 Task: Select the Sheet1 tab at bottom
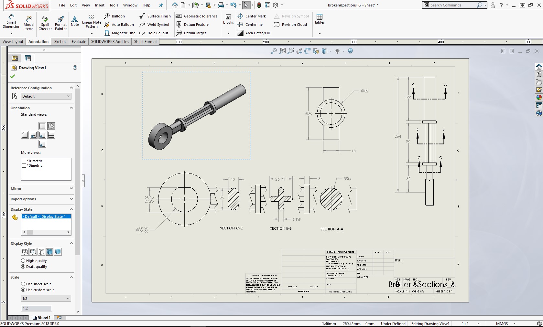tap(42, 318)
